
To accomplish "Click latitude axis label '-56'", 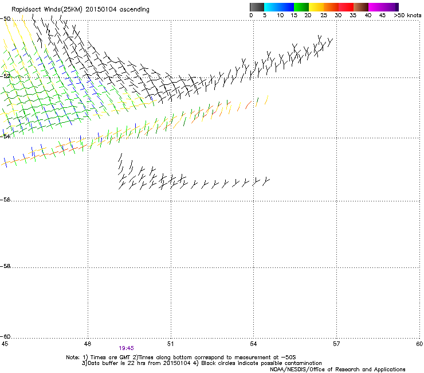I will (5, 200).
